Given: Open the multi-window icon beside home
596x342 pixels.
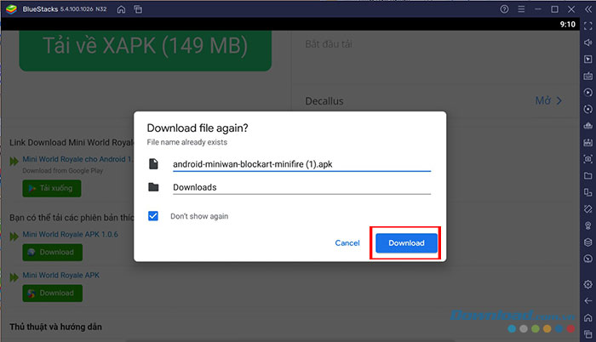Looking at the screenshot, I should point(138,9).
